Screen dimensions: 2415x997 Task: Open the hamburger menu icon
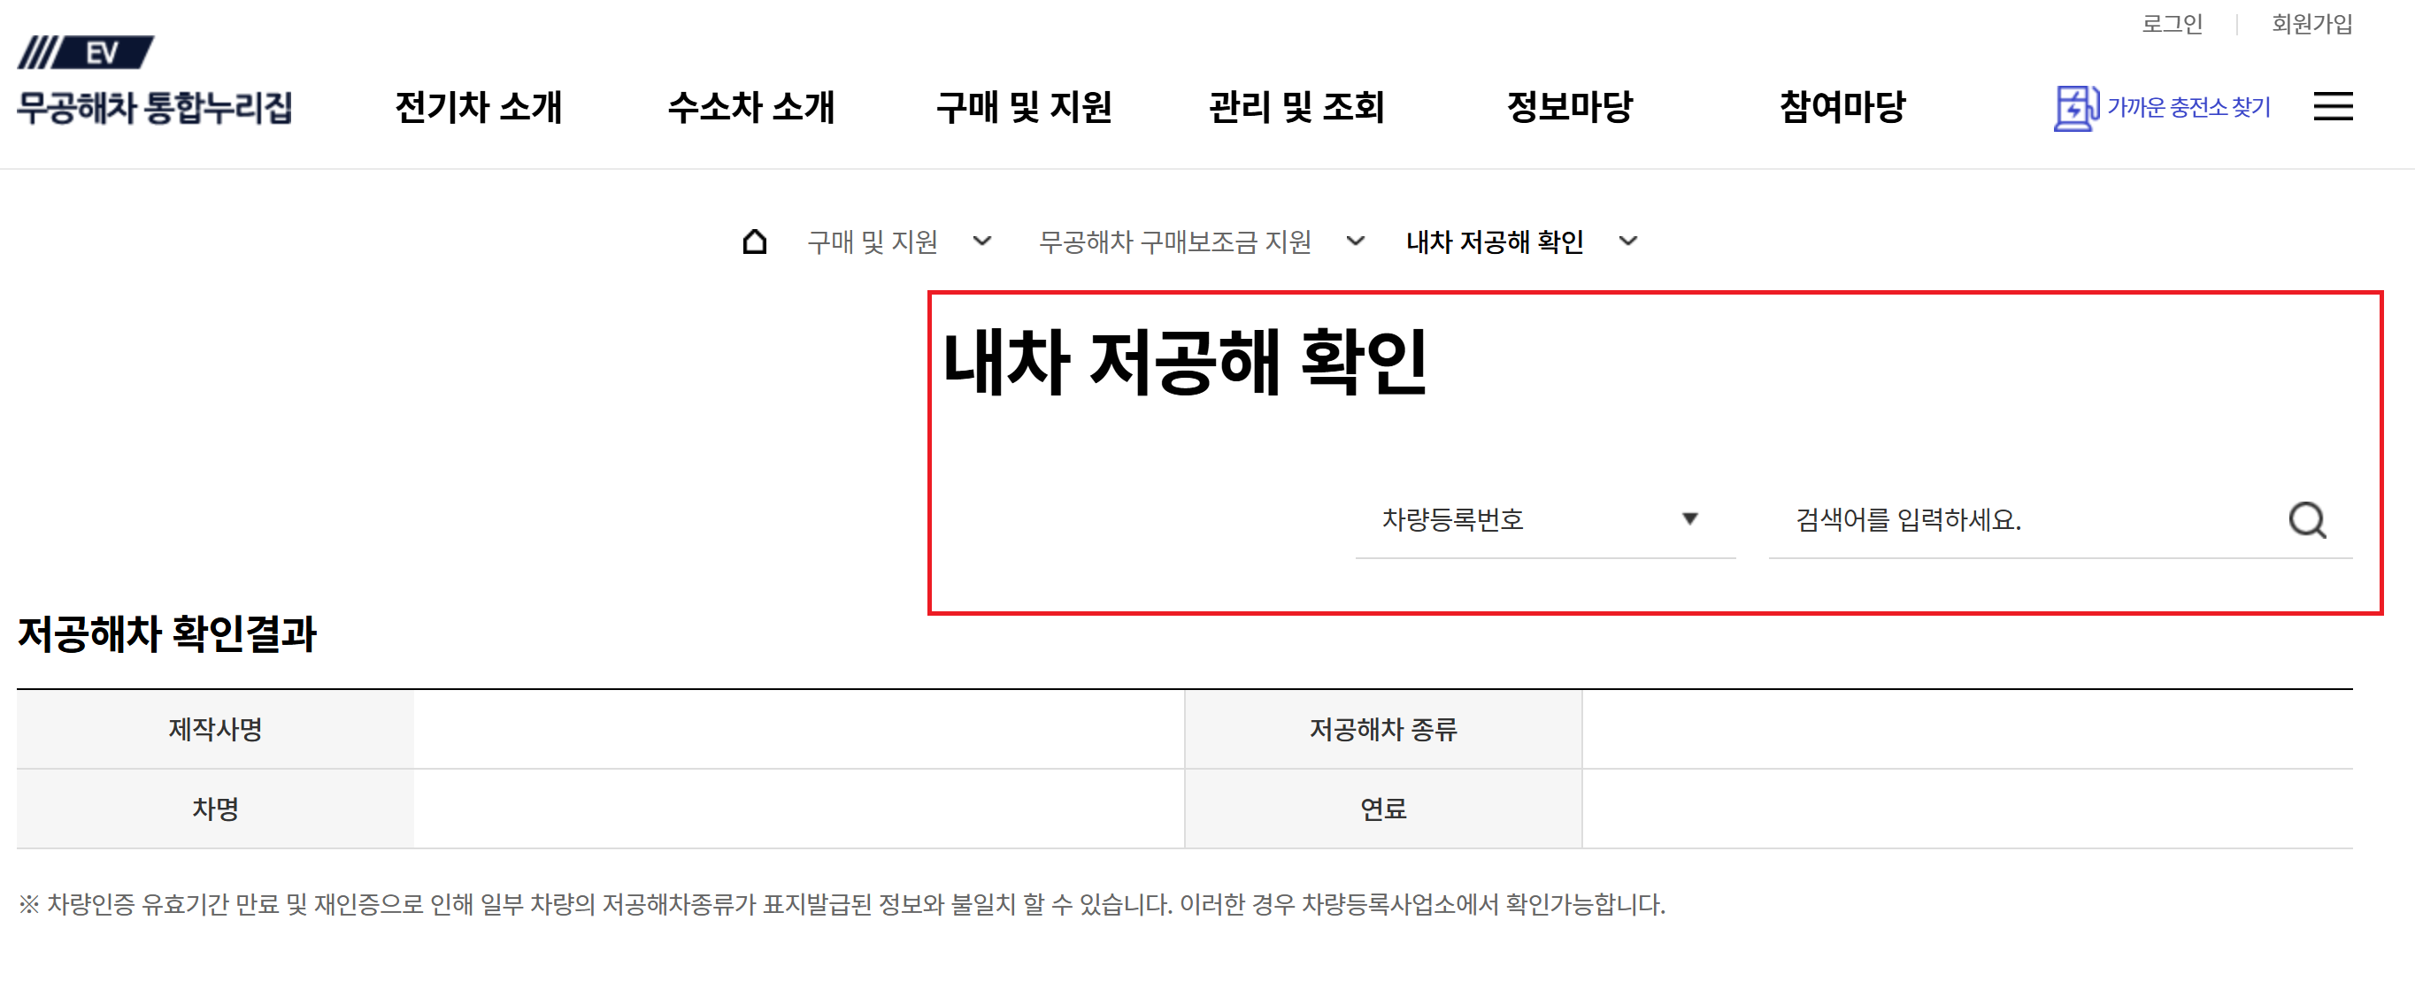pyautogui.click(x=2333, y=107)
